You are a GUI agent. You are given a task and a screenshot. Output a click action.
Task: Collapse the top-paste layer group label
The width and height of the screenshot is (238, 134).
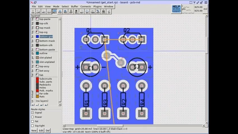click(32, 19)
